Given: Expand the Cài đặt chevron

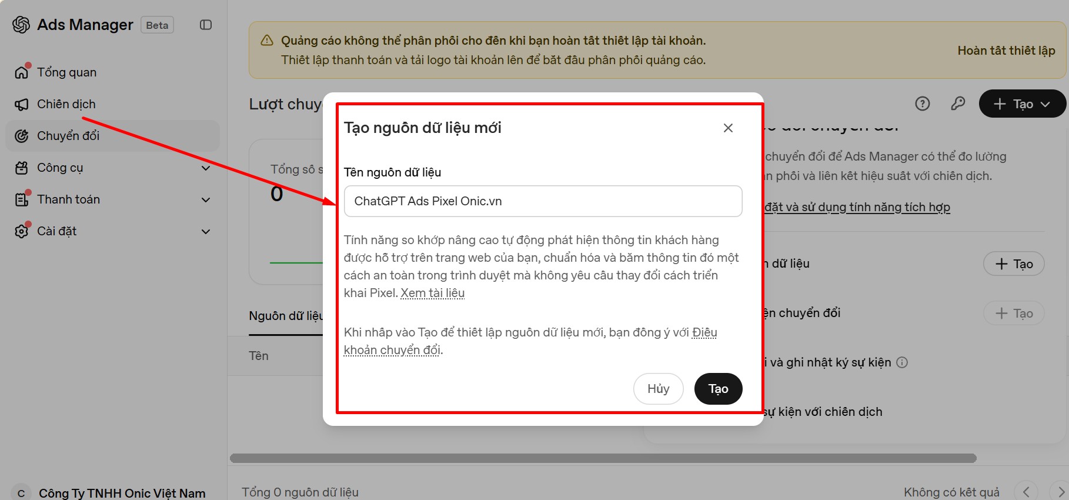Looking at the screenshot, I should click(206, 232).
